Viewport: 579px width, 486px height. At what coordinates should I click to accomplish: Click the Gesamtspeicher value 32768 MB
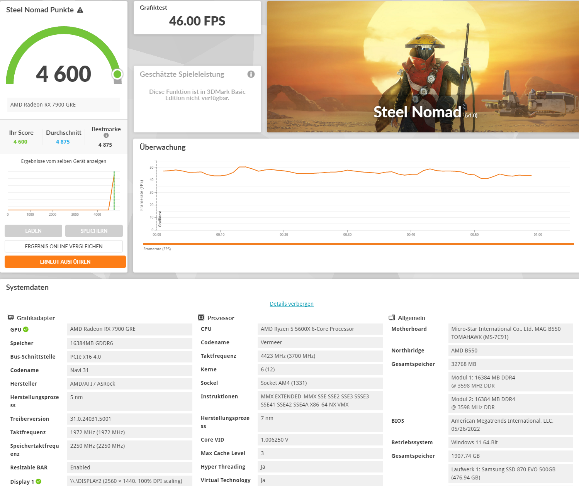[x=511, y=364]
